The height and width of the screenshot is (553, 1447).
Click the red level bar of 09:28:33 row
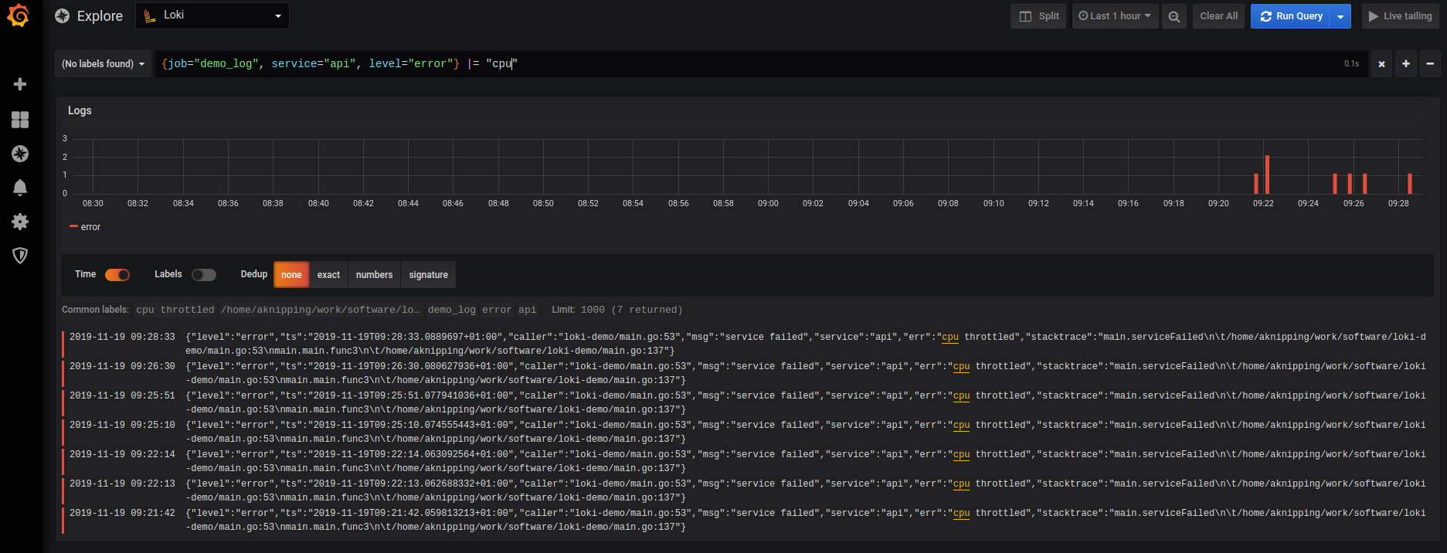[x=63, y=344]
